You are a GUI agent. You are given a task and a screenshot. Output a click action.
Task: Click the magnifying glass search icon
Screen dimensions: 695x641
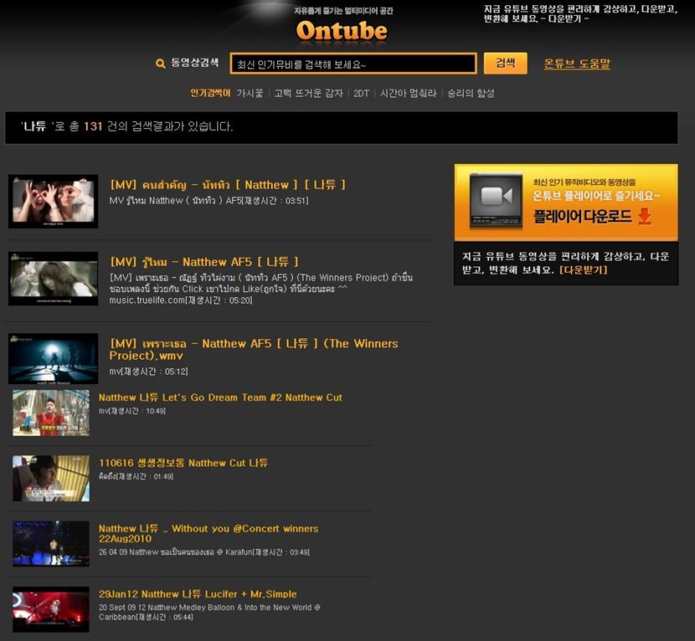pyautogui.click(x=161, y=64)
